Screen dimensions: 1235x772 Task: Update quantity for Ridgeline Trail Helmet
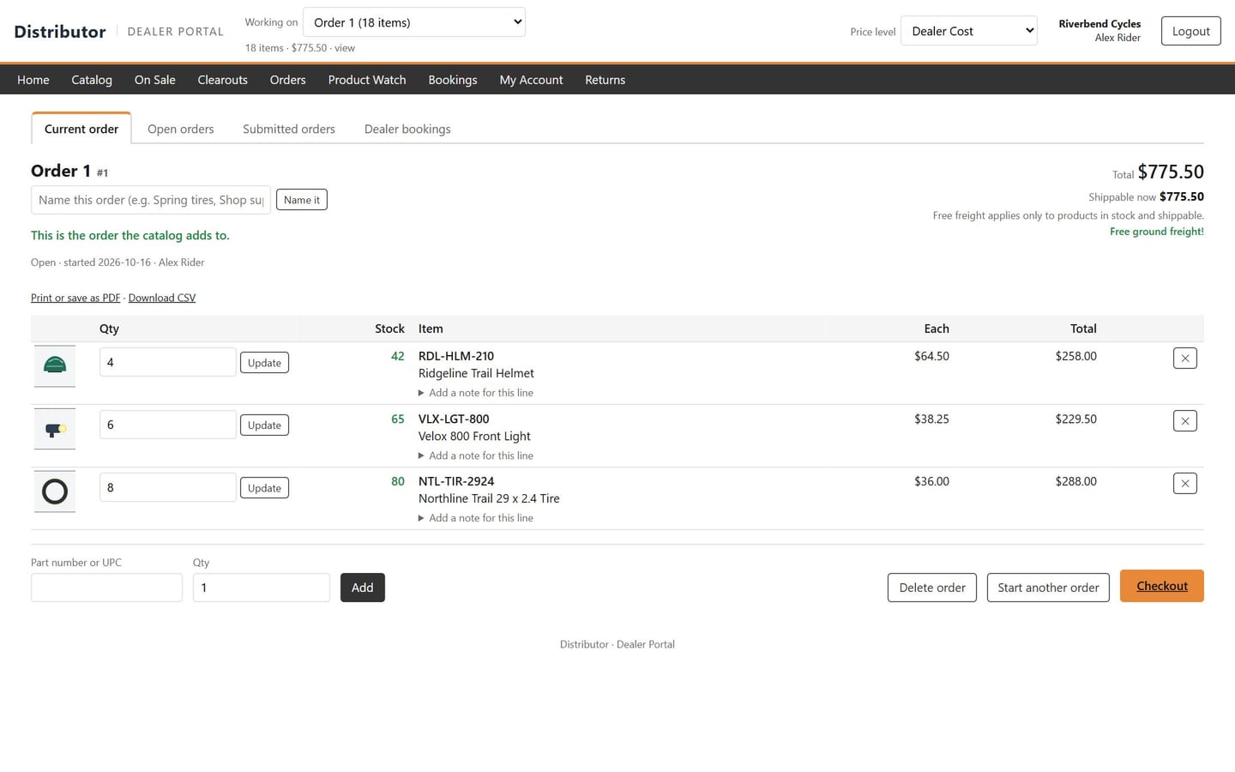pyautogui.click(x=264, y=363)
